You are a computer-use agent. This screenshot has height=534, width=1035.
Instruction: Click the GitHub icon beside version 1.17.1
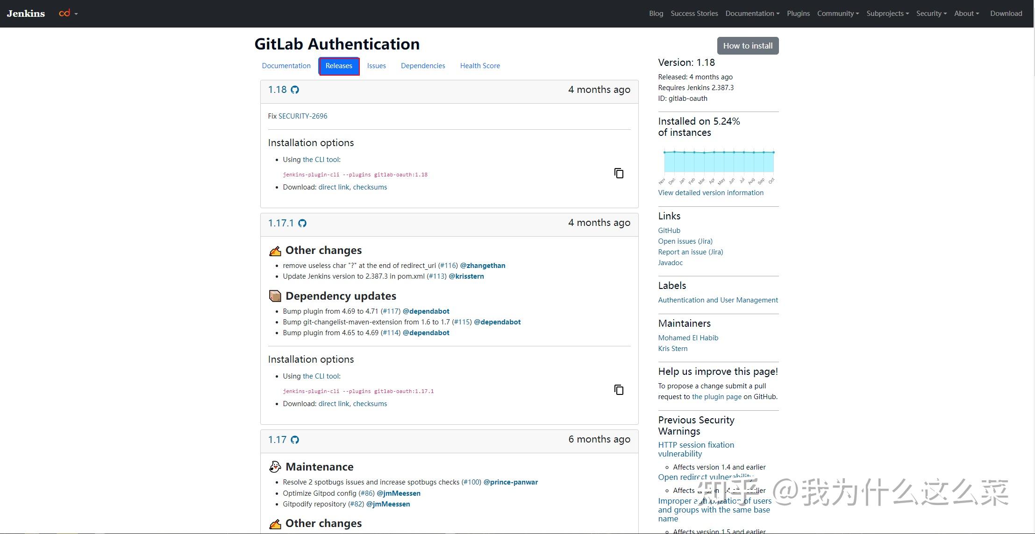[x=302, y=223]
